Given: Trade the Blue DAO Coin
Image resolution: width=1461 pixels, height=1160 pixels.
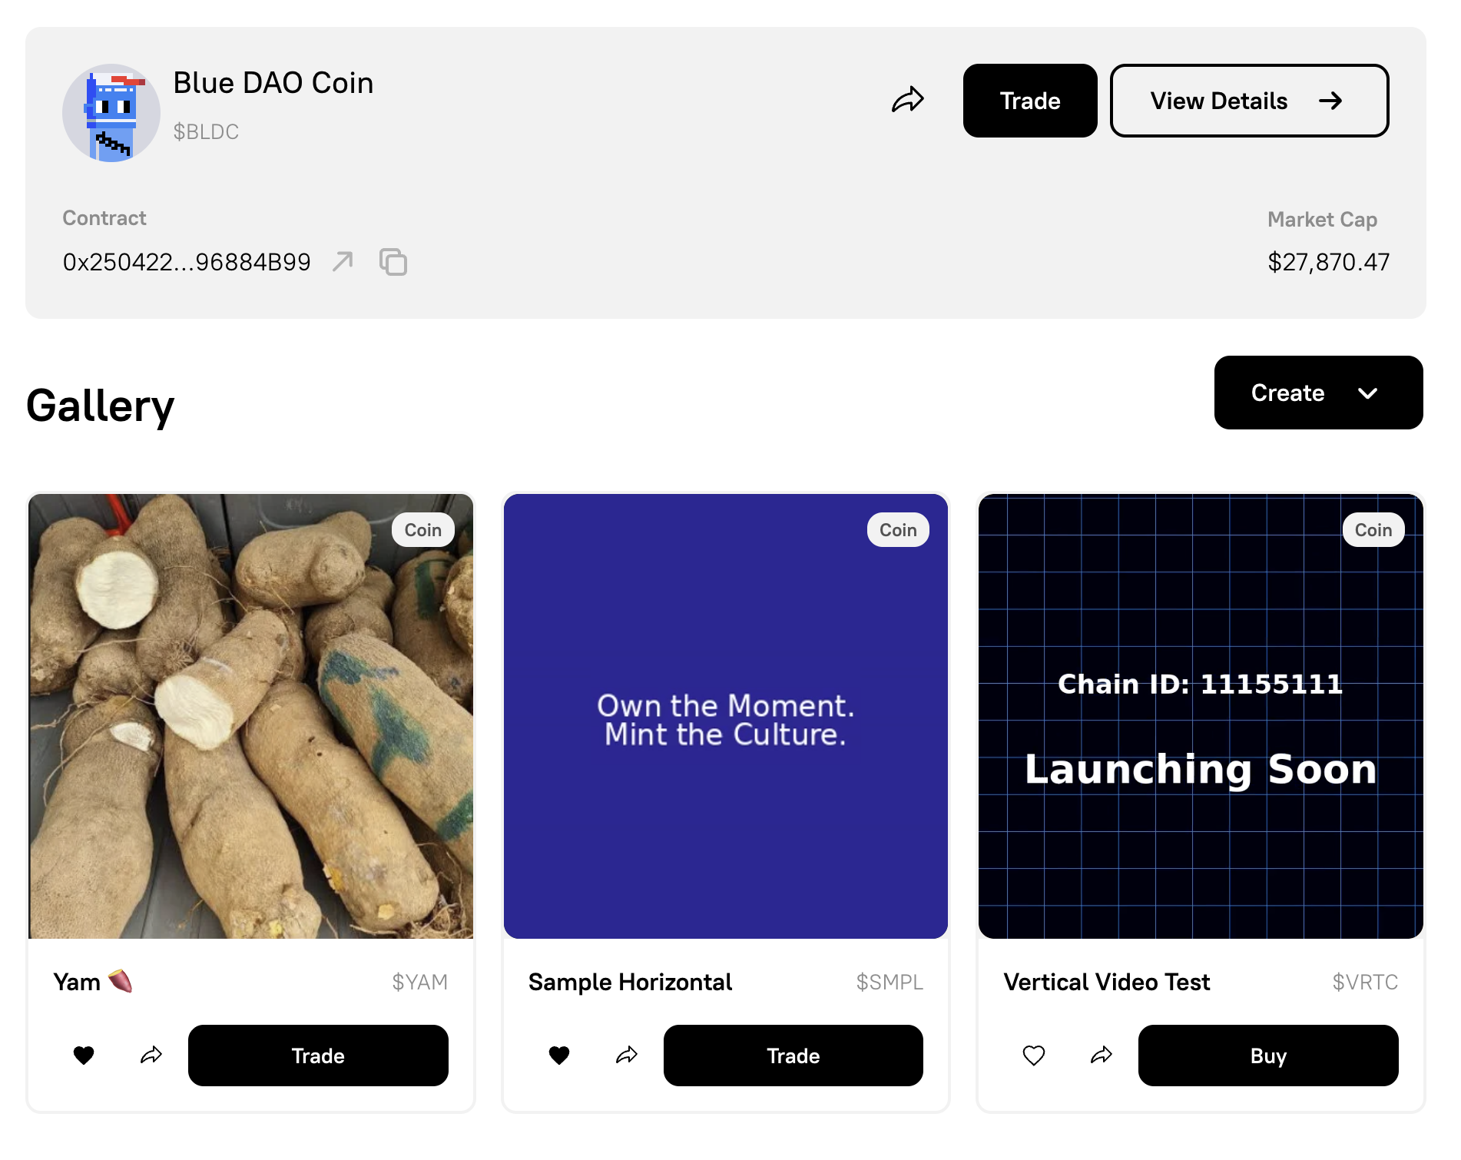Looking at the screenshot, I should pos(1029,101).
